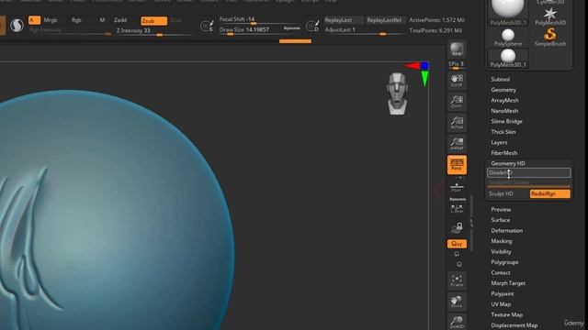Select the SimpleBrush tool thumbnail
The width and height of the screenshot is (588, 330).
(550, 38)
